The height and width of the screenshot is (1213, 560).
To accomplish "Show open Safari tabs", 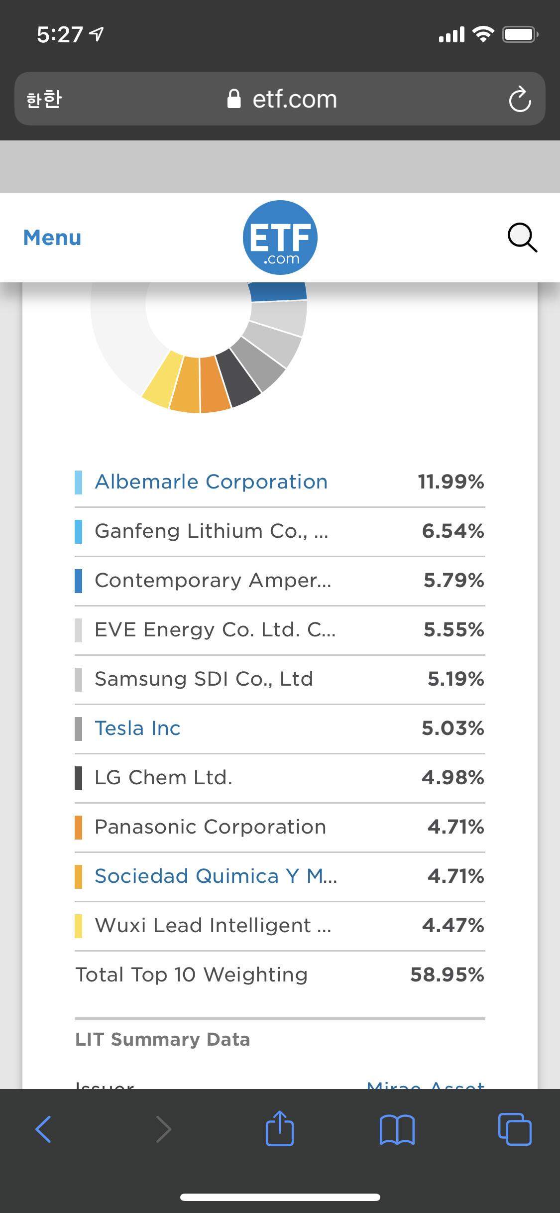I will pyautogui.click(x=515, y=1129).
